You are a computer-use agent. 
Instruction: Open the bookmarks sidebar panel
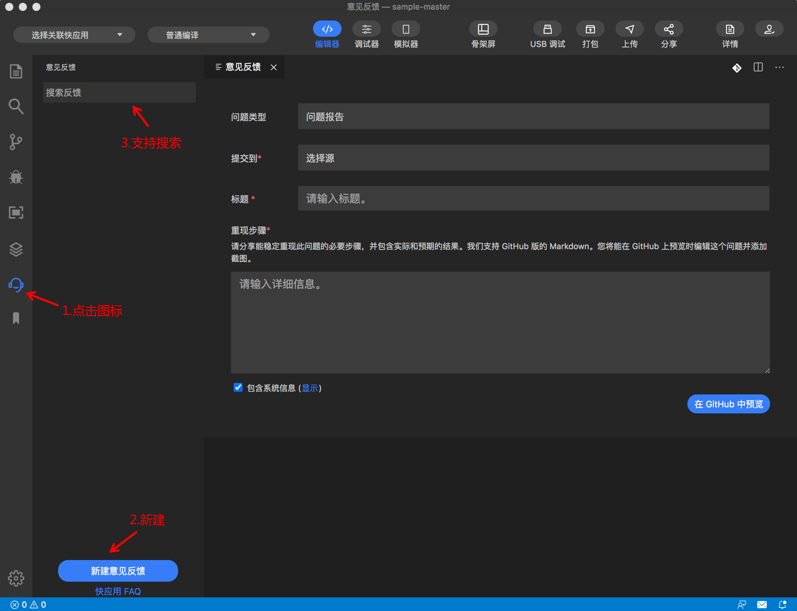[16, 318]
